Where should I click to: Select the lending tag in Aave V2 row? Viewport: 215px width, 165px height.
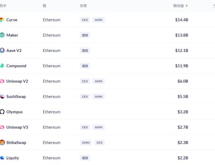85,51
